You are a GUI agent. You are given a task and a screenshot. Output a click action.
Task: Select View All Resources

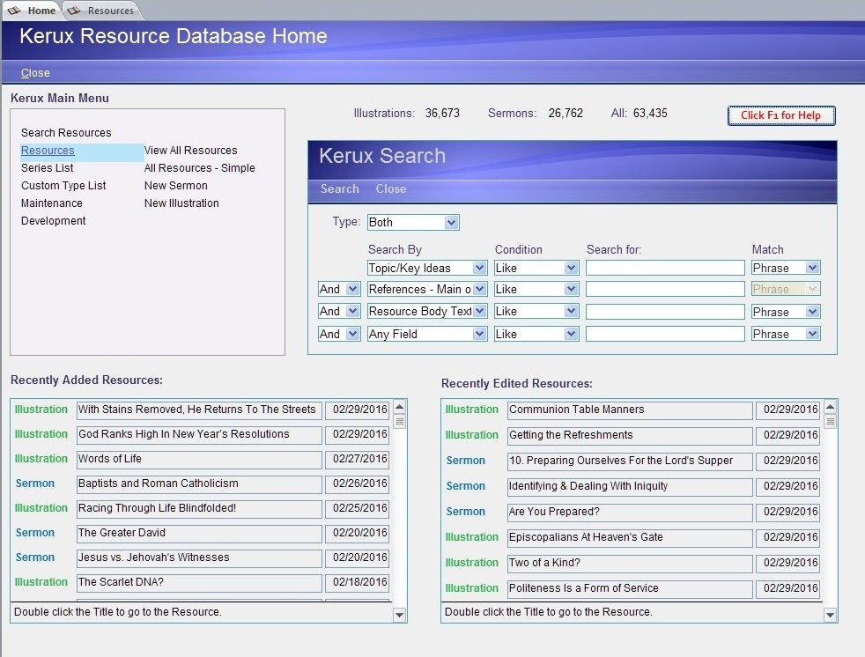tap(191, 150)
